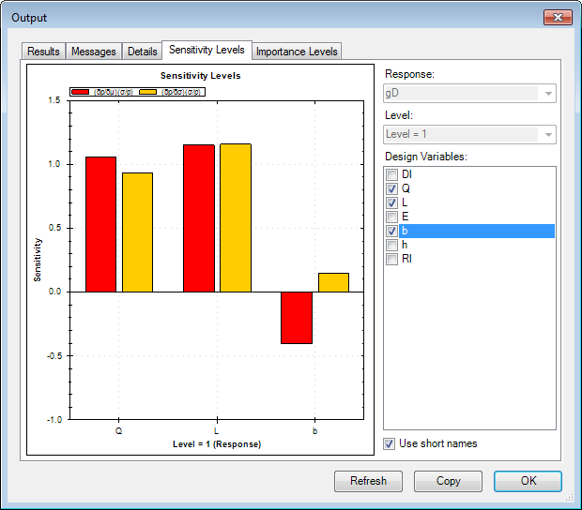Select the Details tab

coord(142,52)
